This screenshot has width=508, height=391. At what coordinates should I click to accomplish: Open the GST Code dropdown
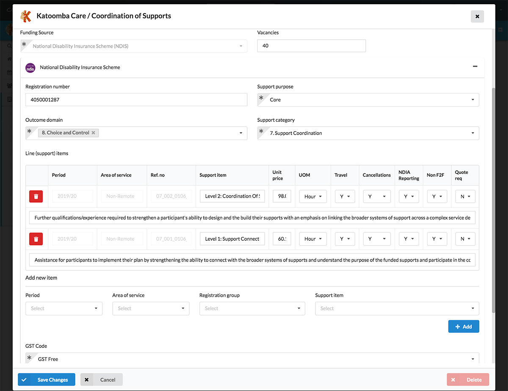click(x=252, y=359)
